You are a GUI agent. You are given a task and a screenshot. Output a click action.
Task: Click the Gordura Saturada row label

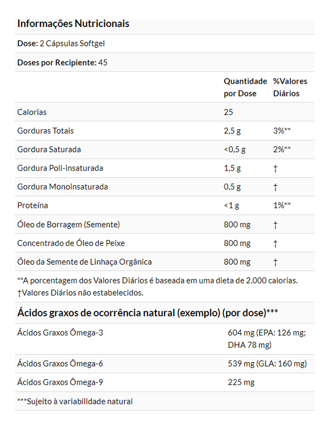coord(49,150)
